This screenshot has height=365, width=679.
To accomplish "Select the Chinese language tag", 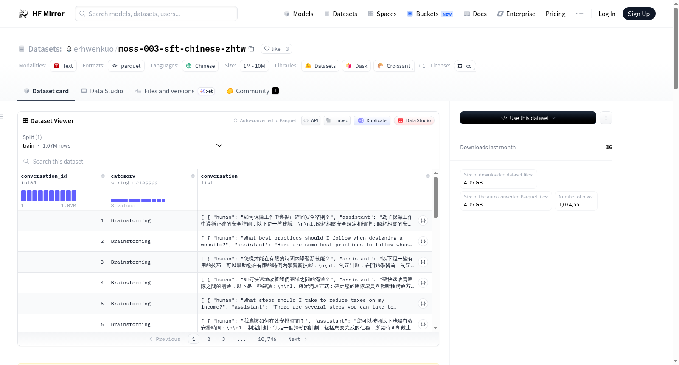I will coord(200,66).
